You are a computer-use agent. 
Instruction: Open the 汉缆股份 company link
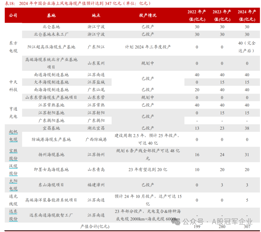point(13,170)
